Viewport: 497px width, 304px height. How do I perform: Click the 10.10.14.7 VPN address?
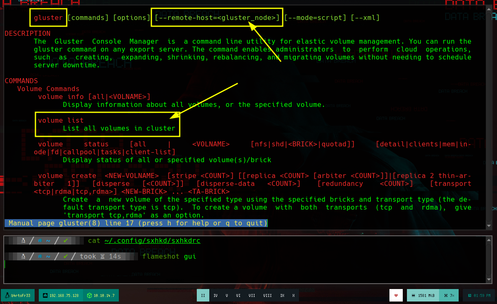click(104, 295)
